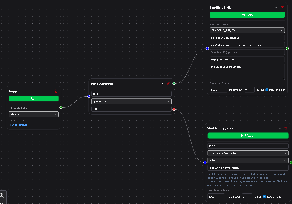Click Test Action in SendEmail(High)
The width and height of the screenshot is (292, 204).
(247, 15)
